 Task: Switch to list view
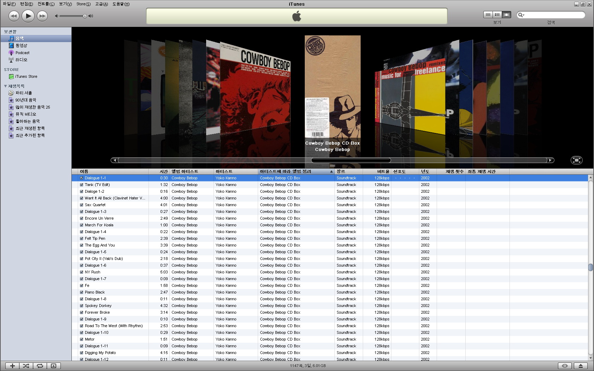pos(488,15)
